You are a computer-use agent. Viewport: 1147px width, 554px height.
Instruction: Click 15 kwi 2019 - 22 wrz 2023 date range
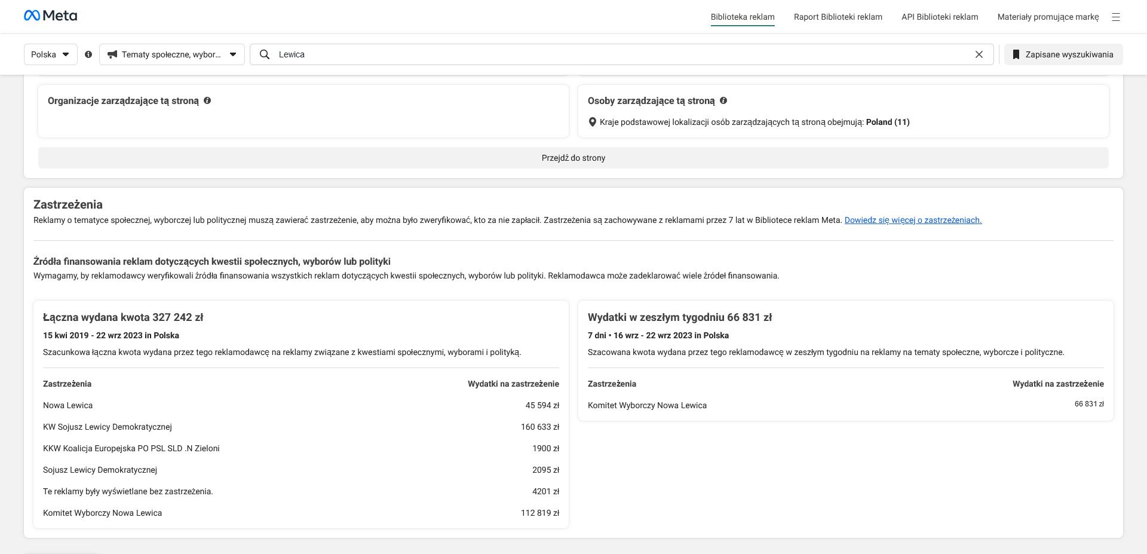(x=111, y=335)
